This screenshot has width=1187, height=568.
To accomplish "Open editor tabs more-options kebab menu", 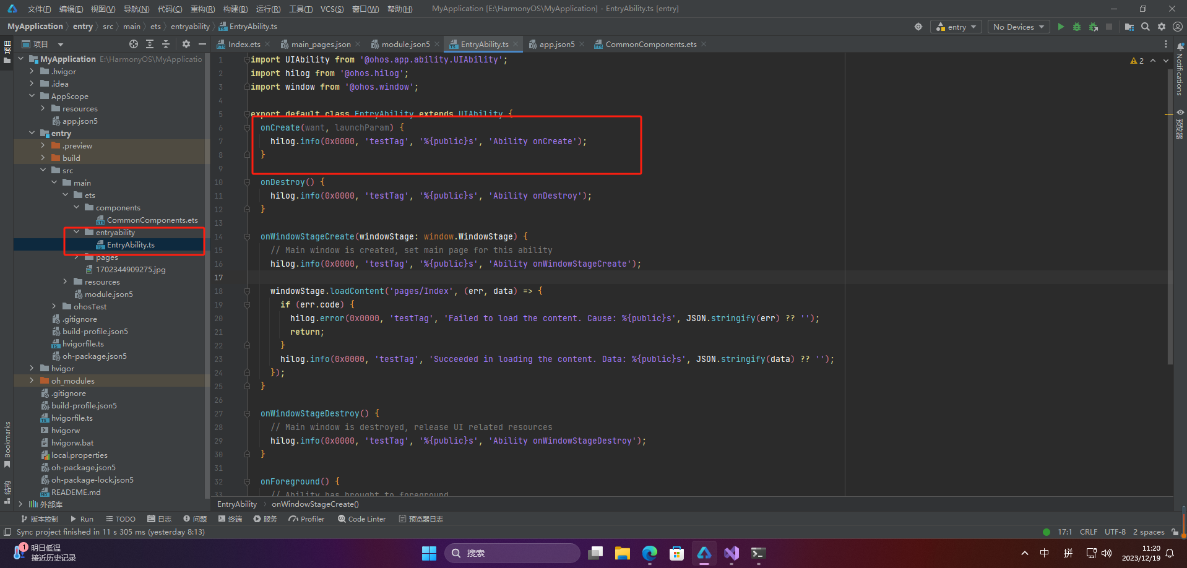I will point(1166,44).
